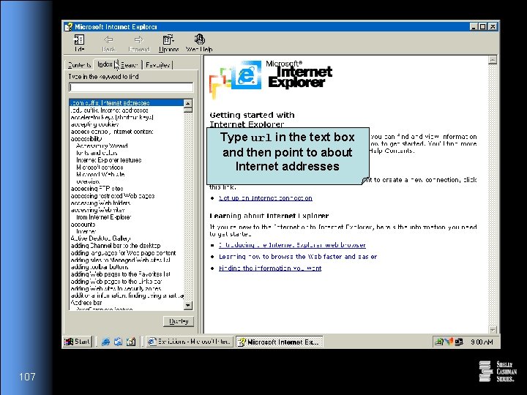Click the Start button
The height and width of the screenshot is (395, 527).
point(78,342)
